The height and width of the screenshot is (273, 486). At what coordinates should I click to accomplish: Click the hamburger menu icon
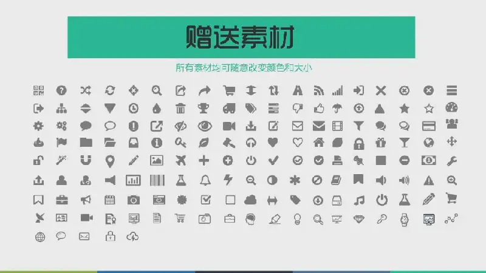(x=451, y=90)
